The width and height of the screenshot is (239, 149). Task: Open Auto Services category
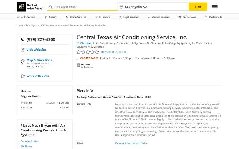[x=26, y=17]
